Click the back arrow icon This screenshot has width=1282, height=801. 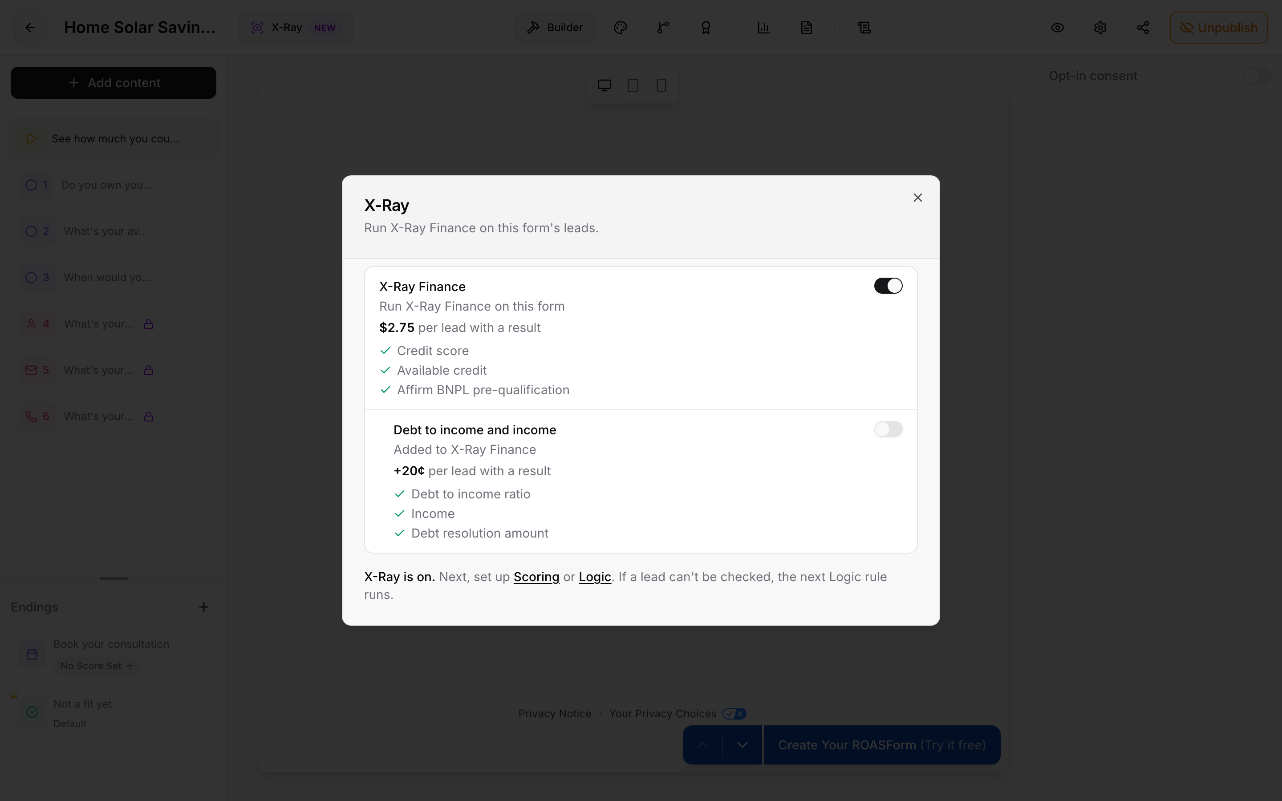click(30, 28)
